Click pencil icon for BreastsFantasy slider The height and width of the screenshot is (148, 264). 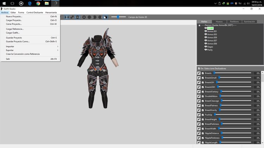click(x=199, y=92)
